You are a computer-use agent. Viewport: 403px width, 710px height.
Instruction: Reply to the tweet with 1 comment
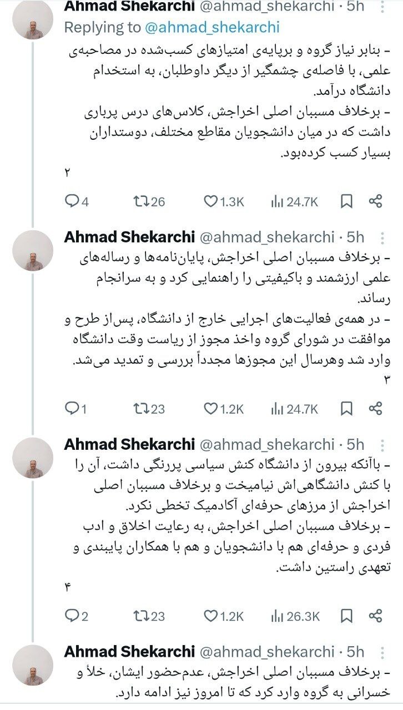(x=72, y=409)
